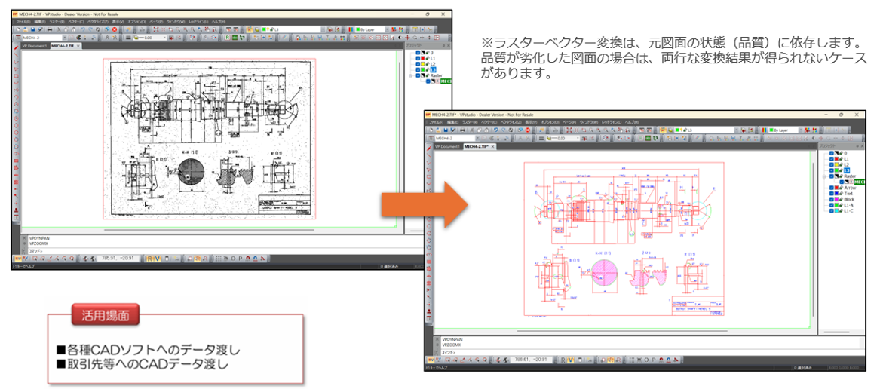Open MECH4-2 dropdown in vector-drawing window toolbar
This screenshot has width=880, height=392.
(x=477, y=139)
